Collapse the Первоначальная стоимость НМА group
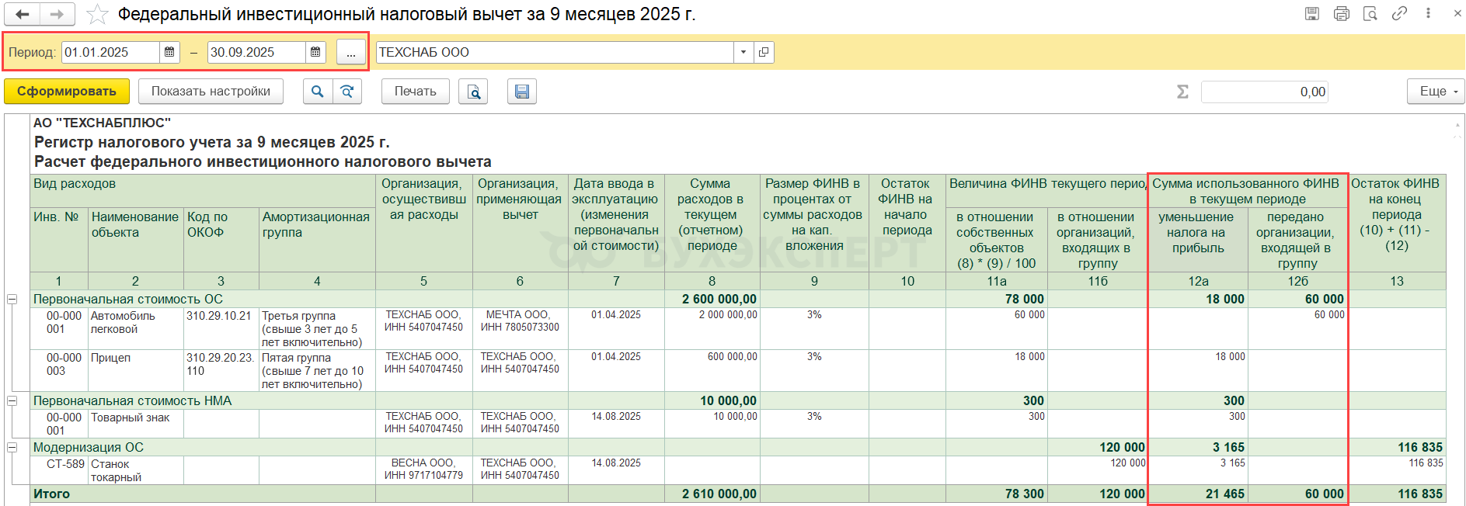 coord(12,401)
